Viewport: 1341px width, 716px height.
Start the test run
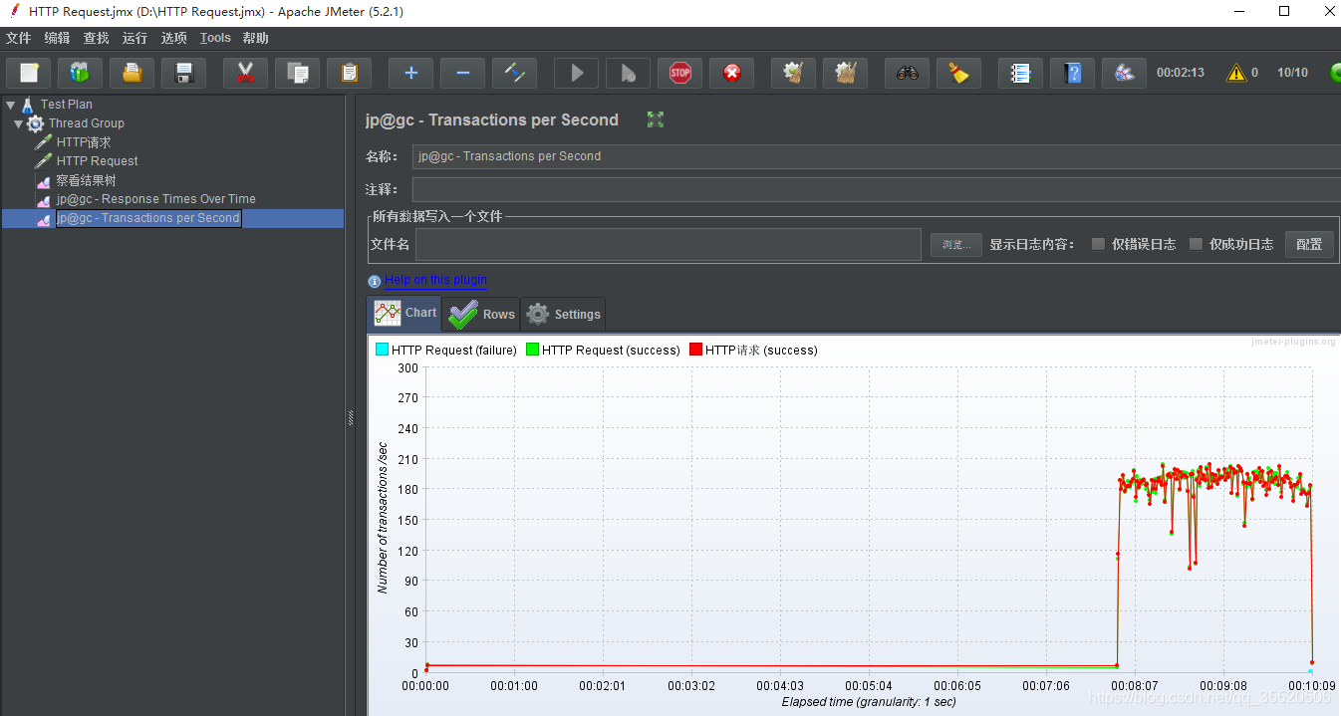[576, 73]
